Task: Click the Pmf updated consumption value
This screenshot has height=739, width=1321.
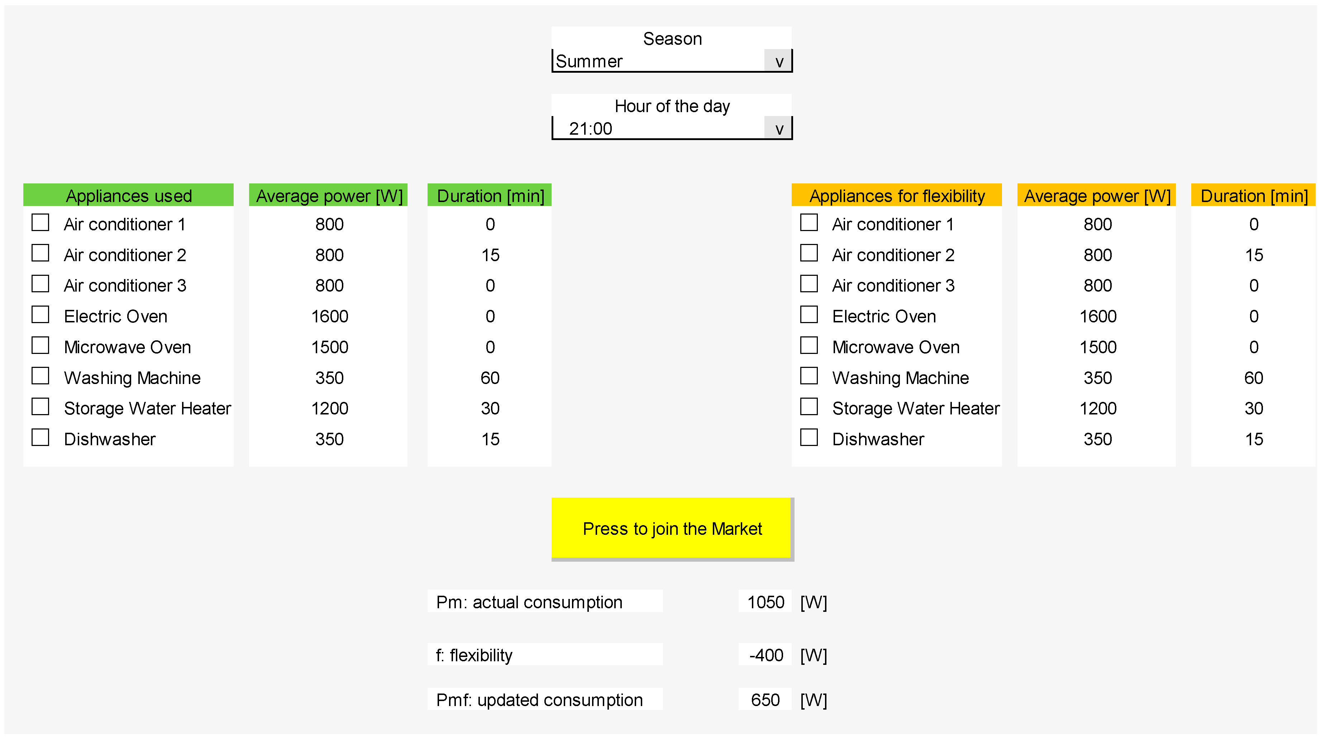Action: [764, 700]
